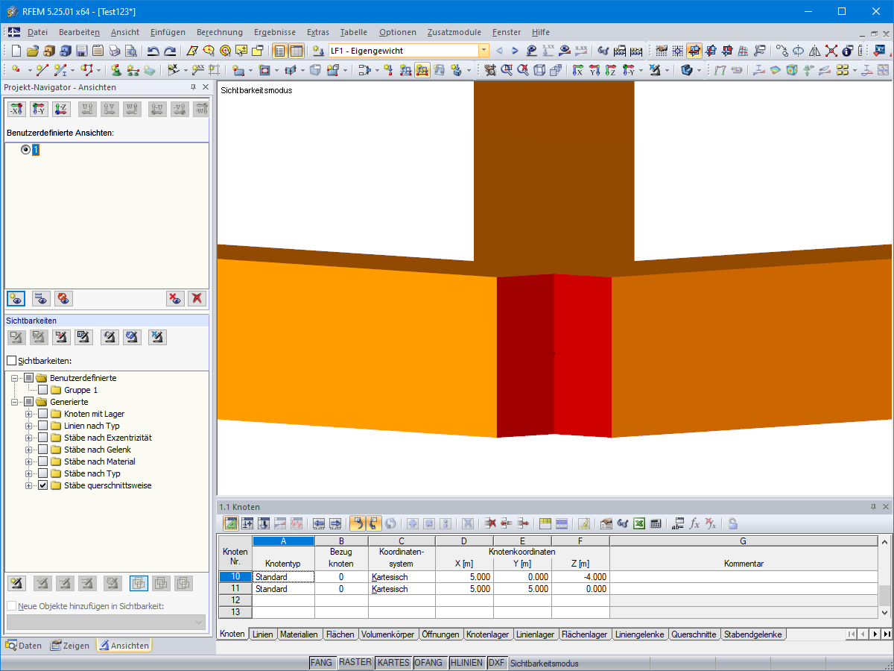This screenshot has width=894, height=671.
Task: Expand the Stäbe nach Typ node
Action: coord(29,473)
